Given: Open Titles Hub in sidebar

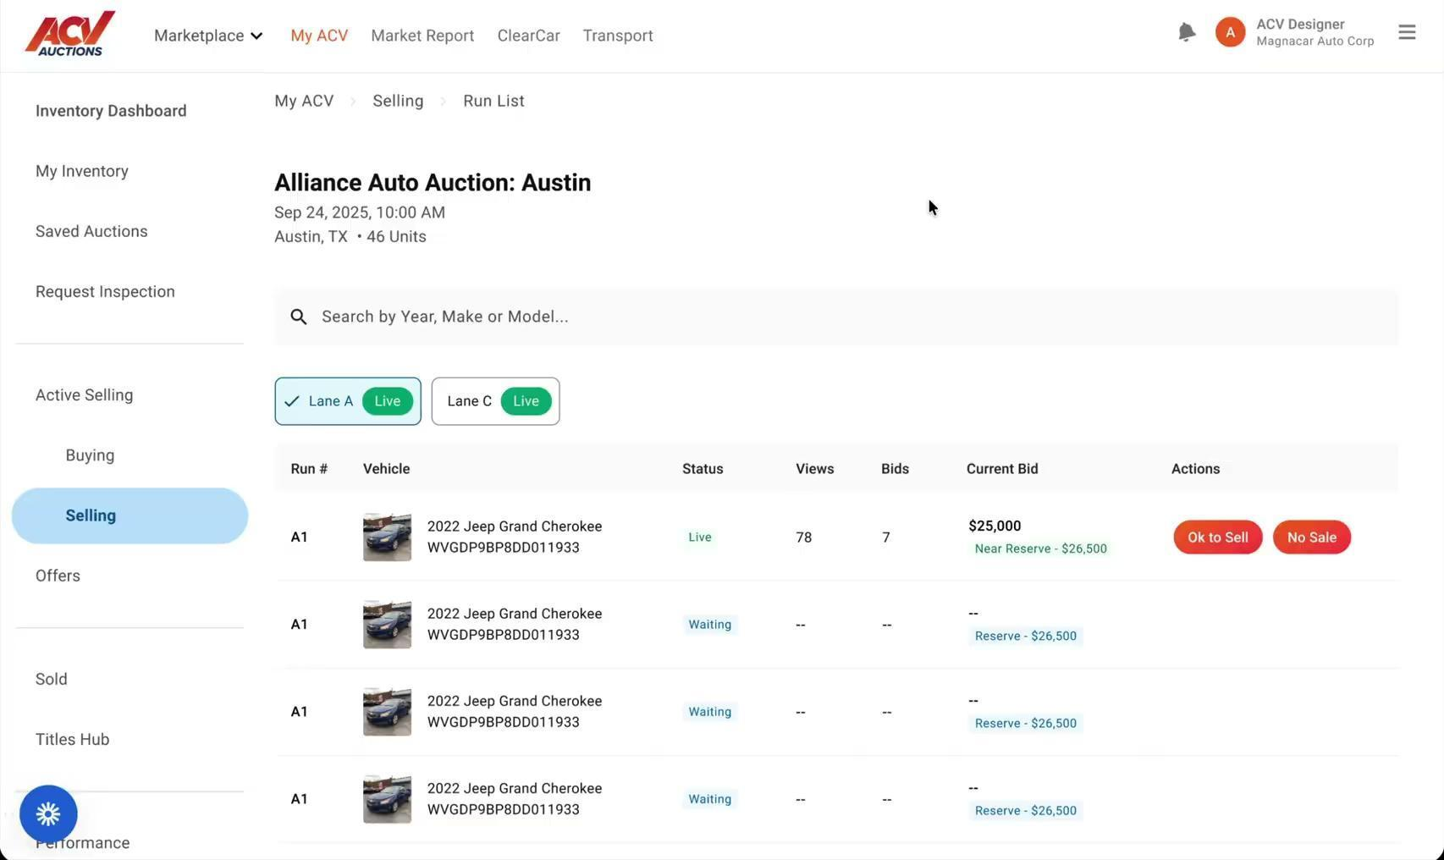Looking at the screenshot, I should 72,739.
